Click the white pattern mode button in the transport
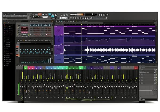The height and width of the screenshot is (112, 160). (45, 17)
